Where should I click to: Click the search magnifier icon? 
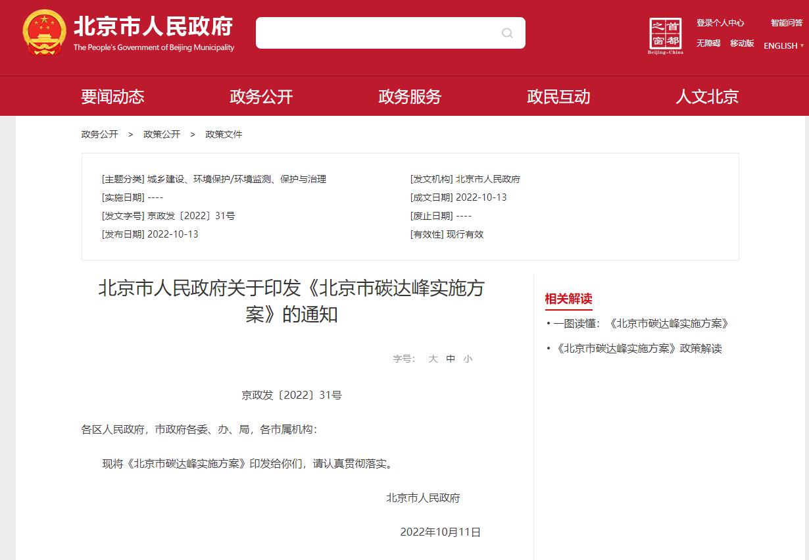tap(507, 33)
